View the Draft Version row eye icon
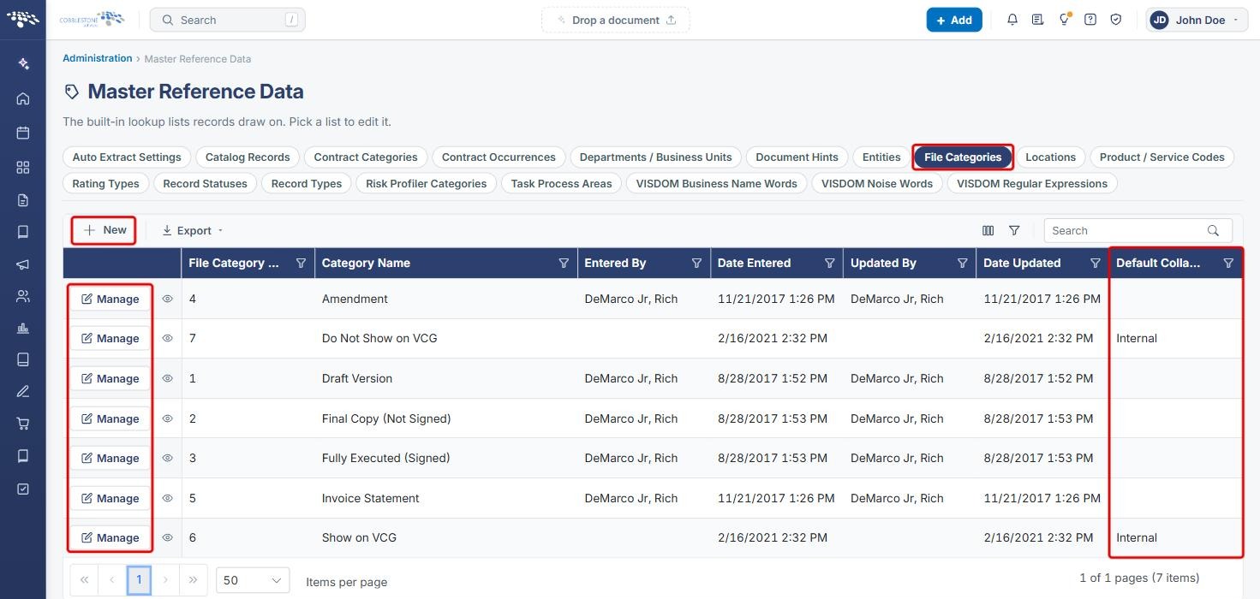The width and height of the screenshot is (1260, 599). click(x=168, y=378)
